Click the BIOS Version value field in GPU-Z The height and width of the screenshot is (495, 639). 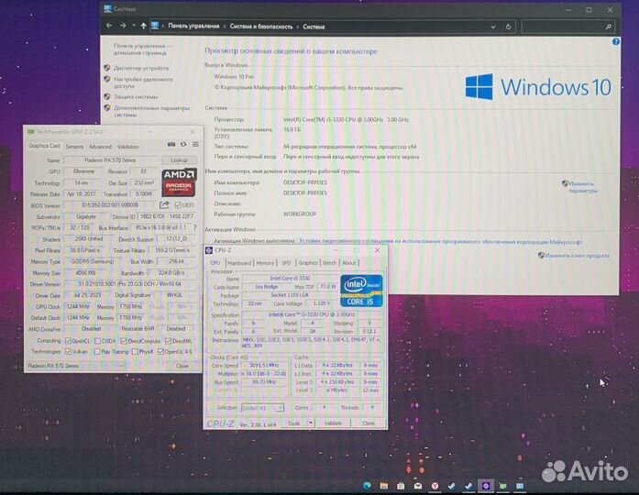point(110,205)
